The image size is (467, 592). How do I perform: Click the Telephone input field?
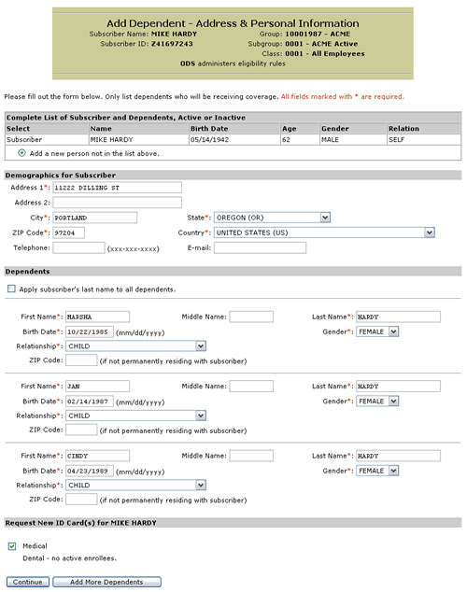[x=78, y=247]
